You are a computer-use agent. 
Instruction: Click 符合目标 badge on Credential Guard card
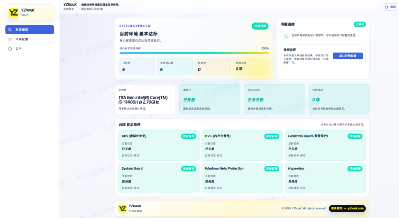pos(355,136)
